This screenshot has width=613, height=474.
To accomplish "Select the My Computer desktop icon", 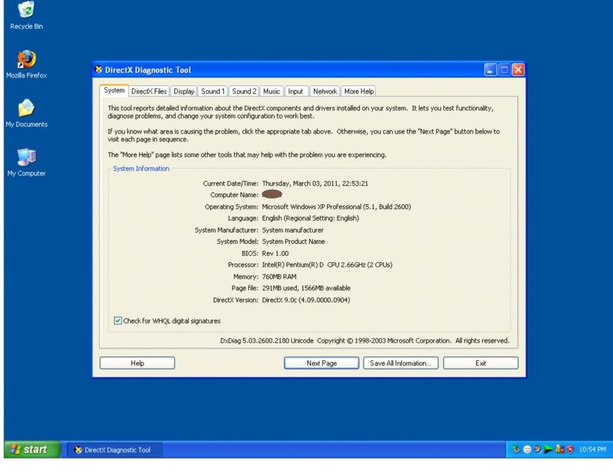I will tap(26, 162).
